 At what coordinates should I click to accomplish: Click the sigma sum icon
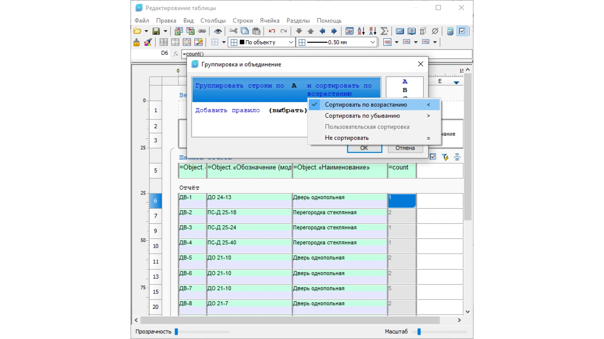click(x=384, y=31)
